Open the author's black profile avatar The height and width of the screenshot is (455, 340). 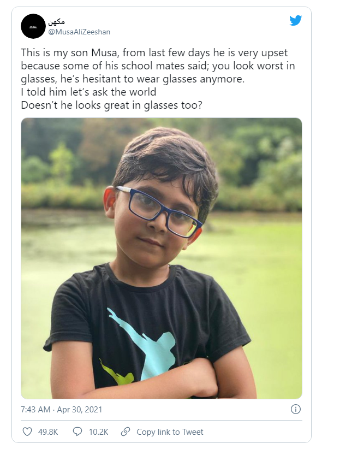[33, 26]
